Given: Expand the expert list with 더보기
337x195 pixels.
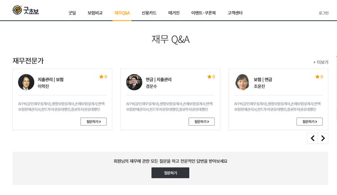Looking at the screenshot, I should (321, 62).
